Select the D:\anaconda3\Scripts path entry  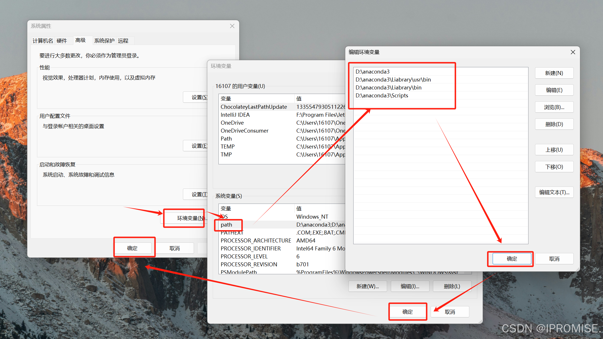tap(382, 96)
